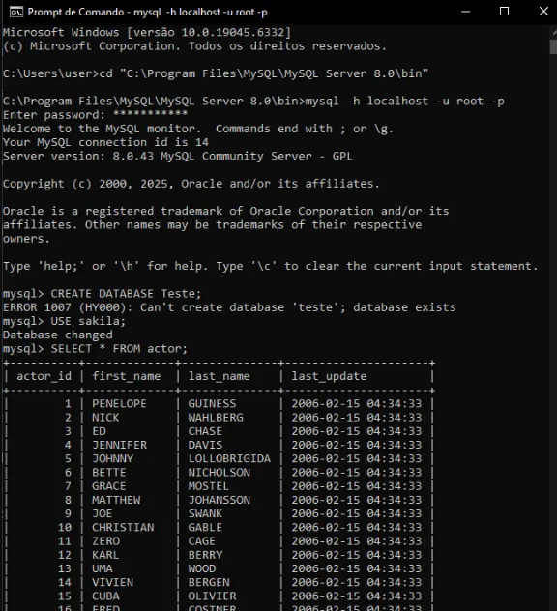557x611 pixels.
Task: Click the CREATE DATABASE Teste command
Action: point(126,294)
